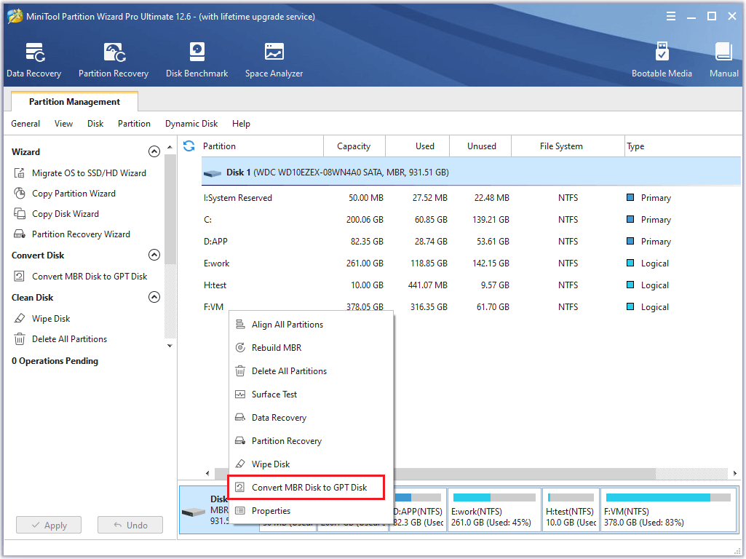
Task: Click sidebar Wipe Disk eraser icon
Action: (19, 318)
